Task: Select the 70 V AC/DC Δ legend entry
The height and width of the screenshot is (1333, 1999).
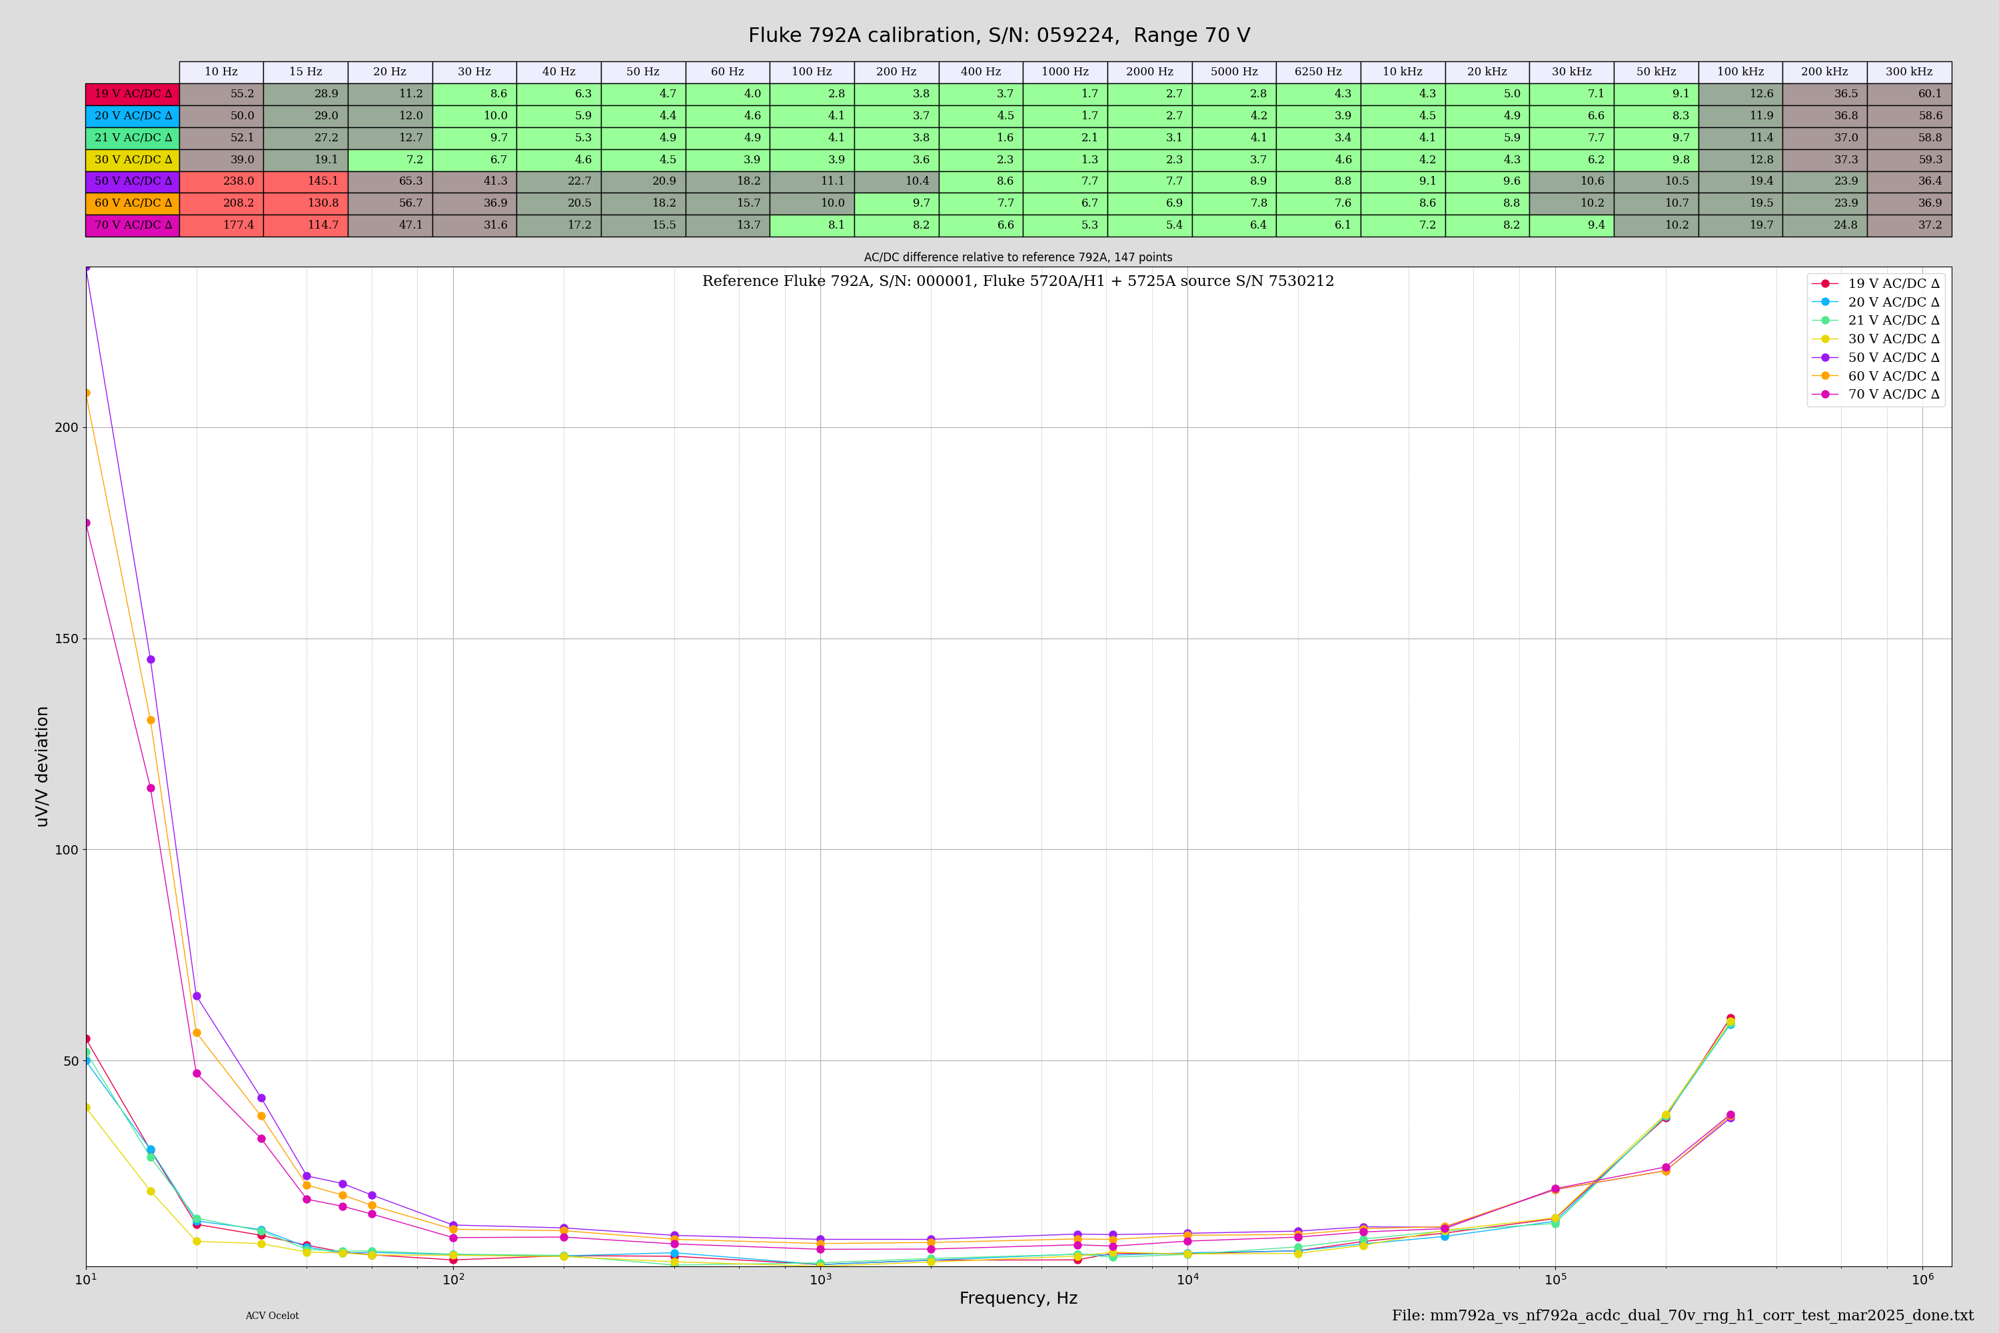Action: pos(1876,395)
